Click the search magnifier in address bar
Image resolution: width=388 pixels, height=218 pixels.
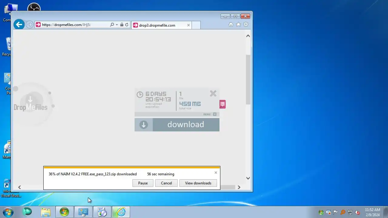112,25
